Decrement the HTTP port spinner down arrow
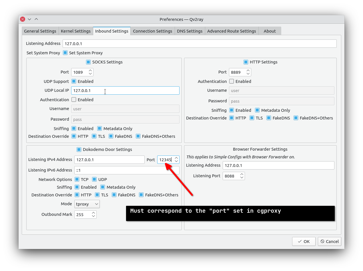Screen dimensions: 363x271 pyautogui.click(x=248, y=74)
